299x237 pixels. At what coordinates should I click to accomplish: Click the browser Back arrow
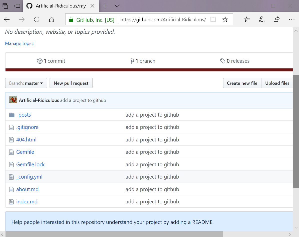pos(7,20)
